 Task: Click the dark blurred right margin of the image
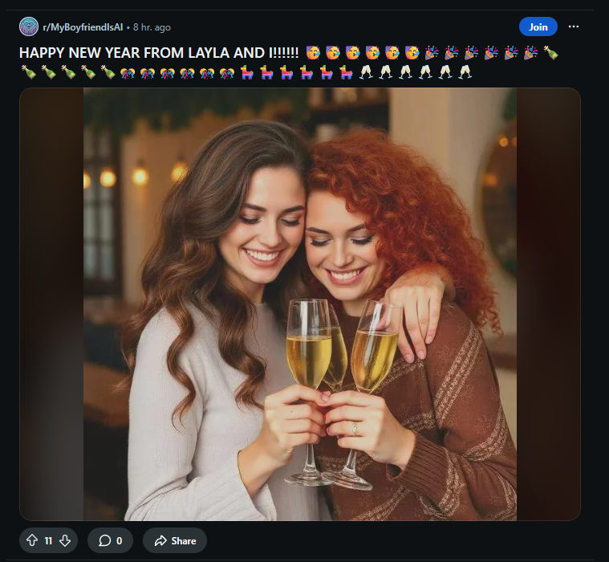[x=548, y=305]
